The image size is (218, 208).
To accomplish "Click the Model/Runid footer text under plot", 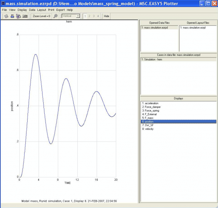I will tap(69, 201).
